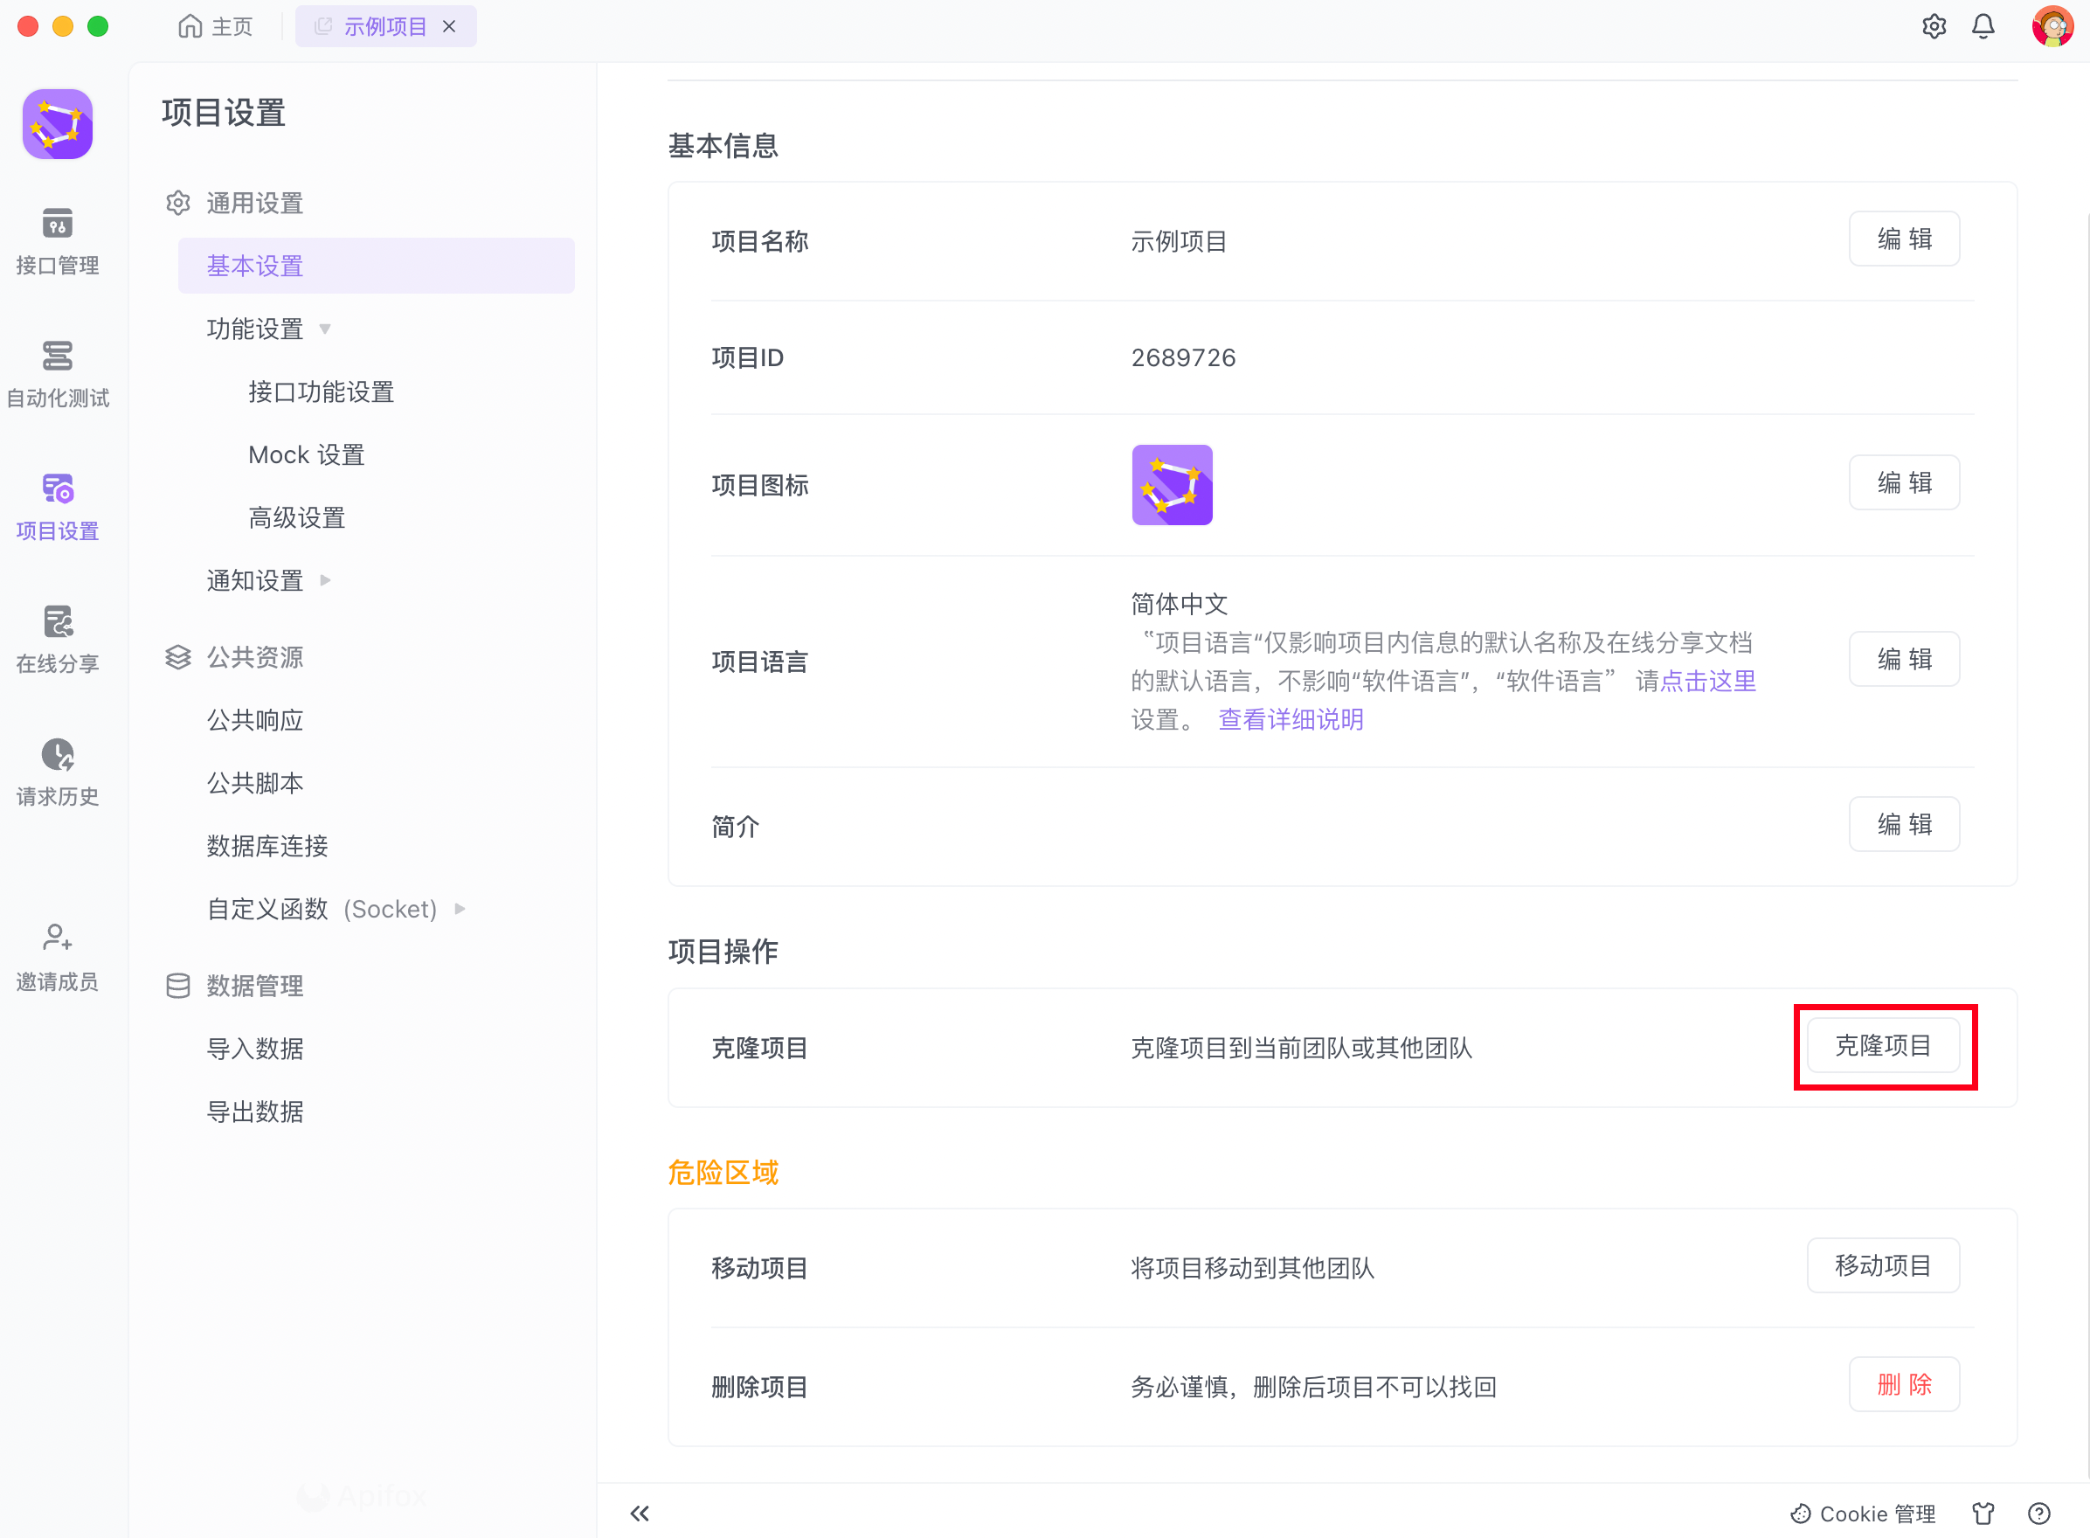Open the 查看详细说明 link
2090x1538 pixels.
pyautogui.click(x=1291, y=718)
